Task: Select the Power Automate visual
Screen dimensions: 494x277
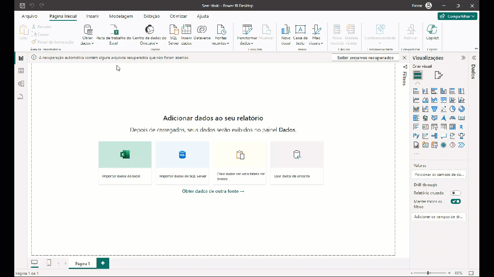Action: [462, 145]
